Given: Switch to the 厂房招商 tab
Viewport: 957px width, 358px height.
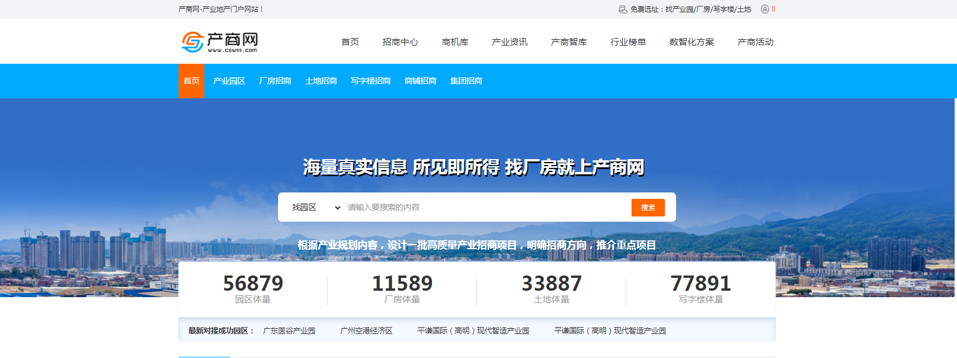Looking at the screenshot, I should coord(275,81).
